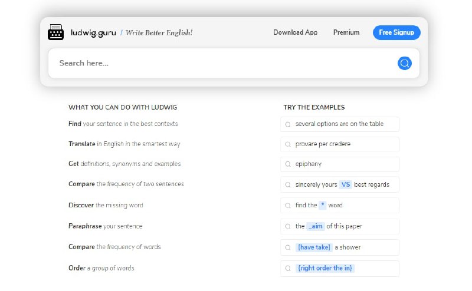The height and width of the screenshot is (291, 472).
Task: Try example '[have take] a shower'
Action: click(x=340, y=247)
